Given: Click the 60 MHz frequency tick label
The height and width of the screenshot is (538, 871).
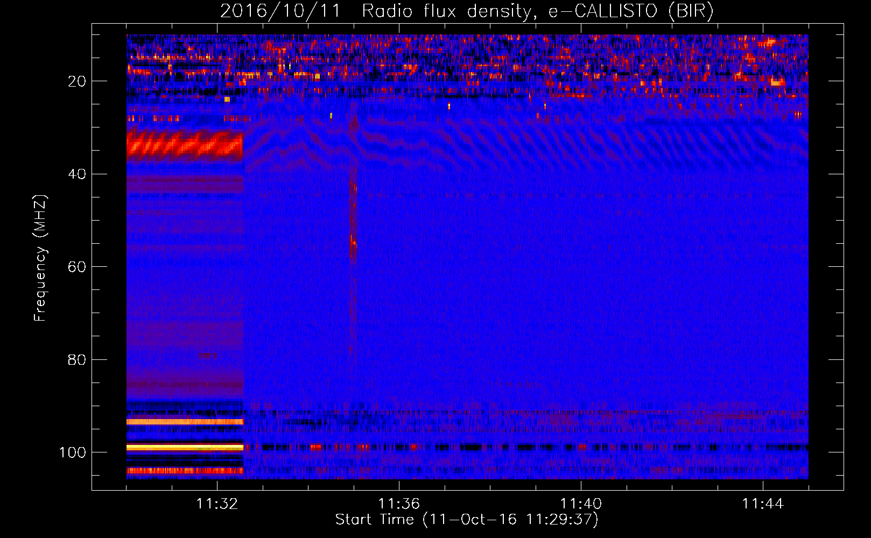Looking at the screenshot, I should (x=77, y=267).
